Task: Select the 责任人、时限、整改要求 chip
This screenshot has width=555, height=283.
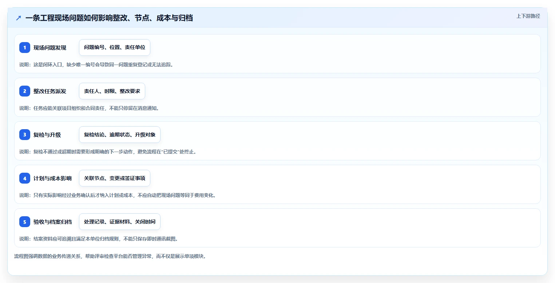Action: coord(112,91)
